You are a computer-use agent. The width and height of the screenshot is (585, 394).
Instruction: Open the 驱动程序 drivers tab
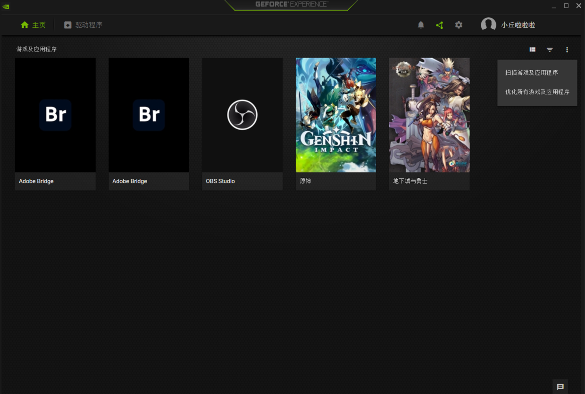[x=84, y=25]
